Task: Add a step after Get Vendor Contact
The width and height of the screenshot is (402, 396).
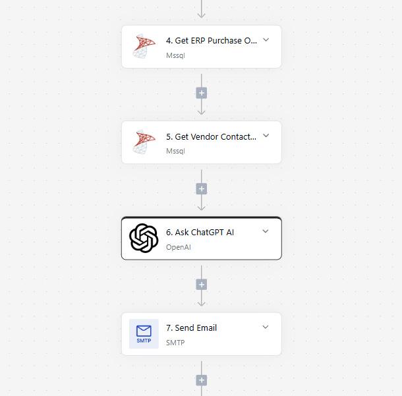Action: 202,189
